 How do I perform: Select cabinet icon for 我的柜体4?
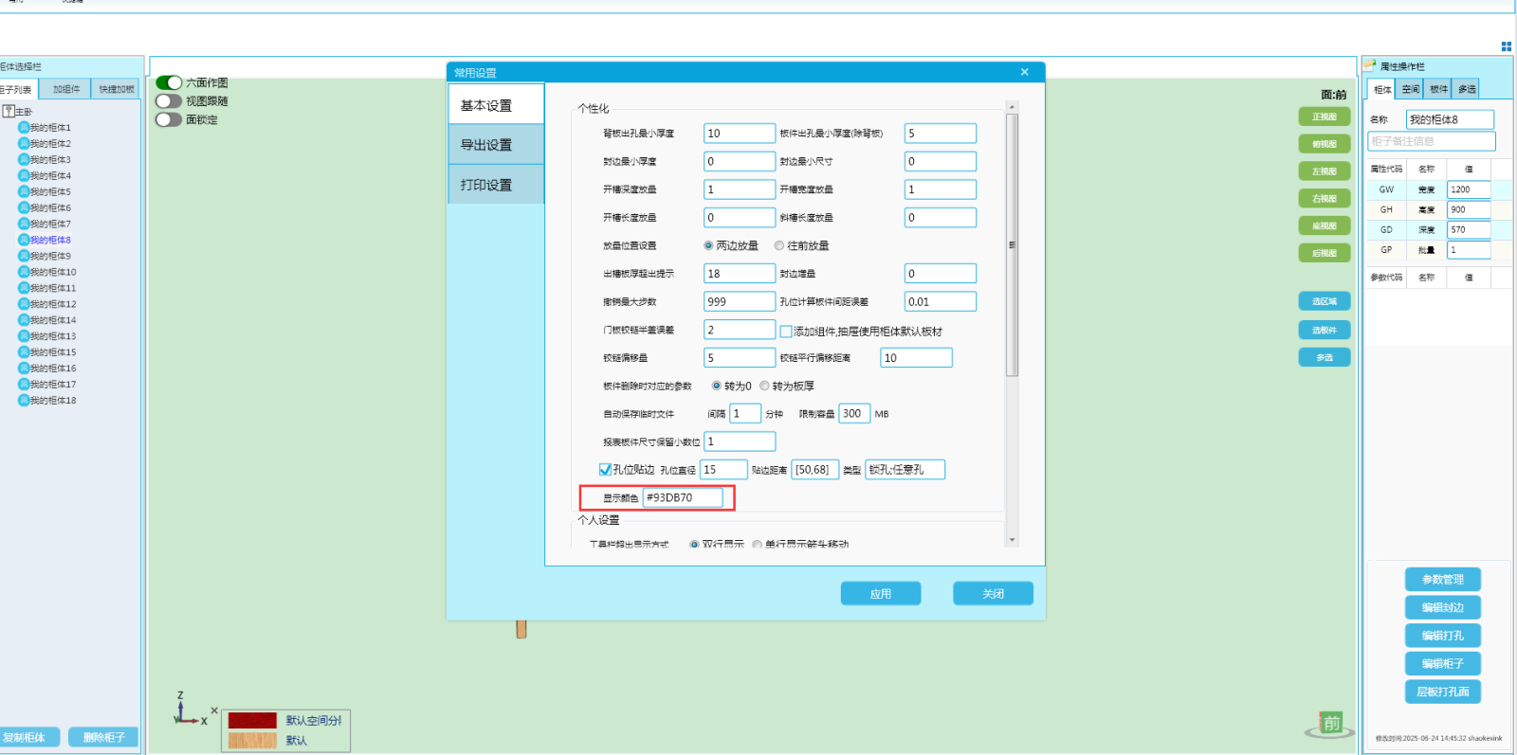coord(24,175)
